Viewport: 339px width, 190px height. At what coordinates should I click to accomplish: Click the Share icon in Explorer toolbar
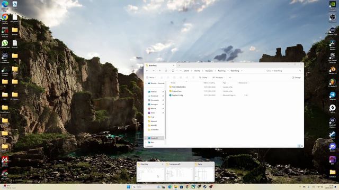[x=187, y=78]
